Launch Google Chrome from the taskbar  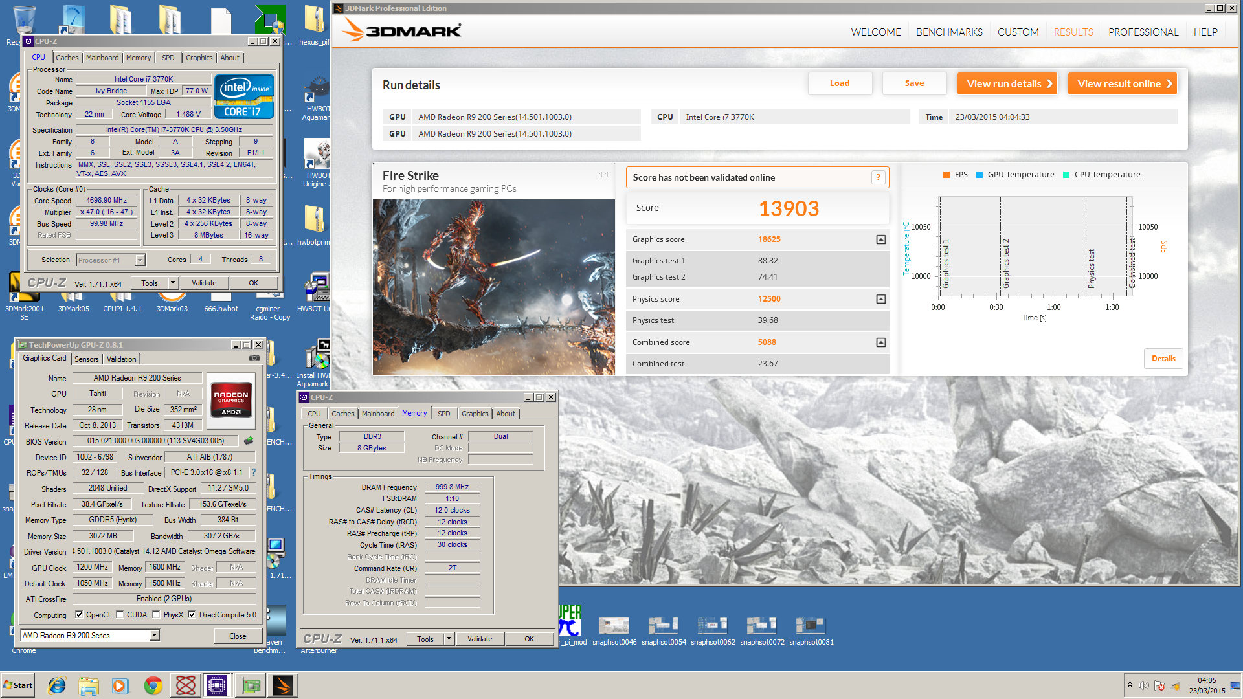point(153,685)
